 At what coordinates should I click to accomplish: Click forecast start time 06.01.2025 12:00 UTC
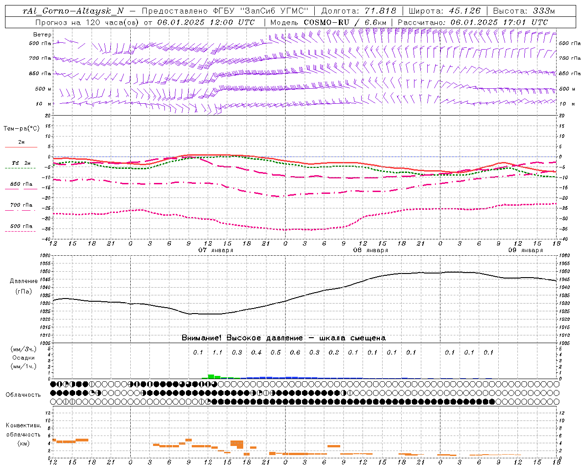pyautogui.click(x=206, y=22)
